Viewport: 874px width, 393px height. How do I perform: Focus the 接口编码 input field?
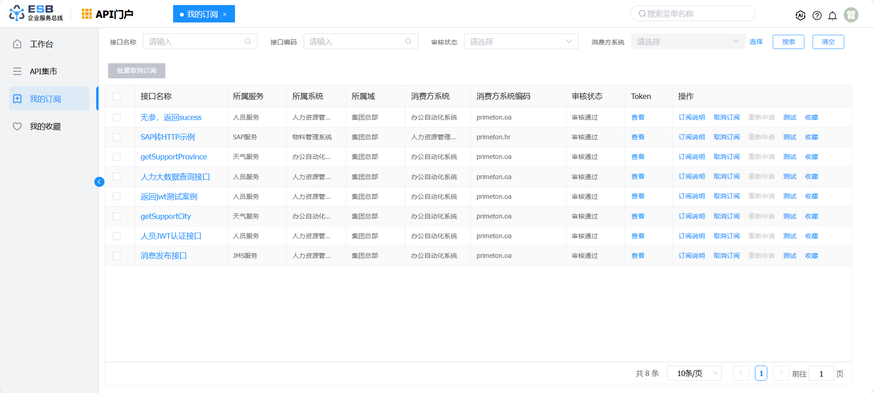(x=355, y=42)
